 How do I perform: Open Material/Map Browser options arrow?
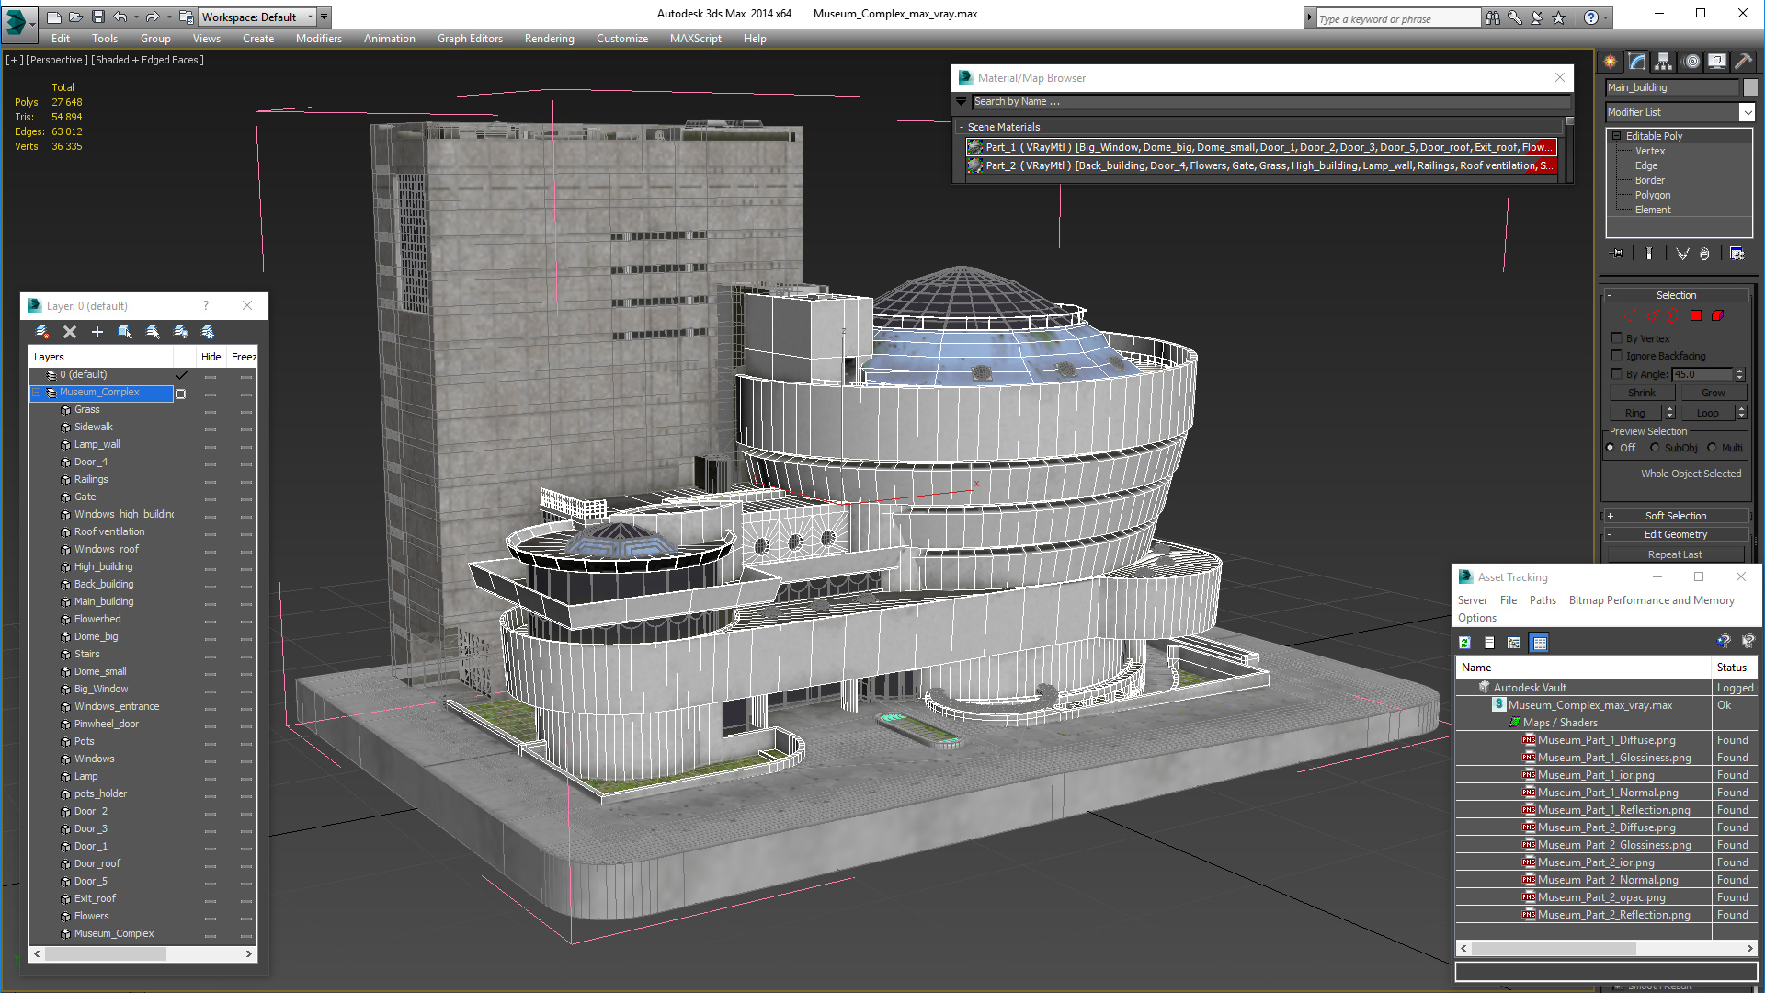[962, 102]
